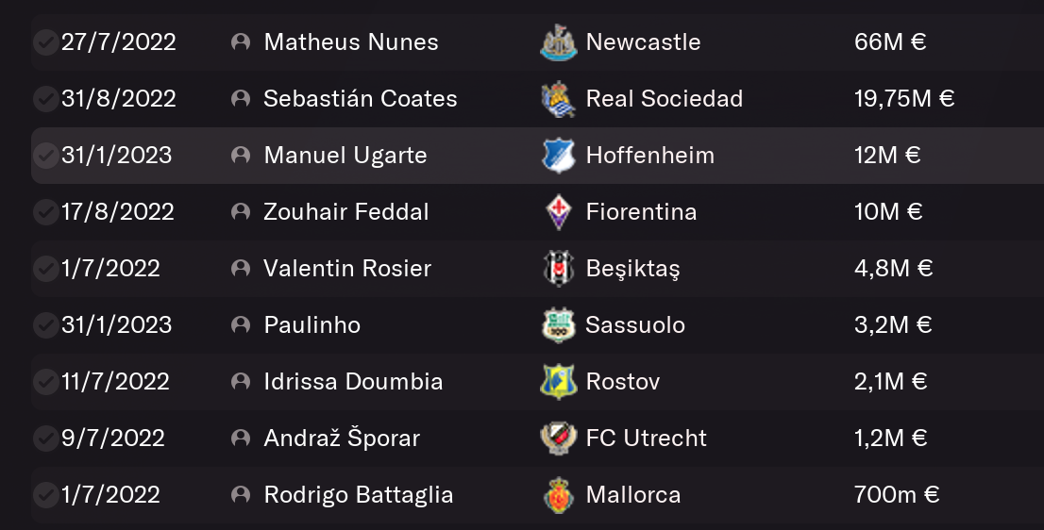
Task: Click the FC Utrecht crest
Action: pos(558,439)
